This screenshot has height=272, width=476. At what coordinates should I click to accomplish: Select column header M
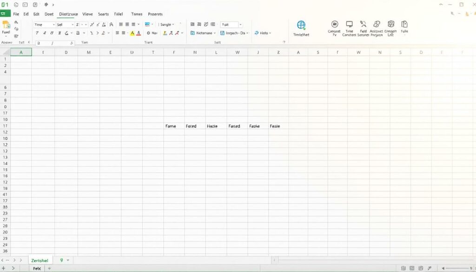(x=89, y=52)
